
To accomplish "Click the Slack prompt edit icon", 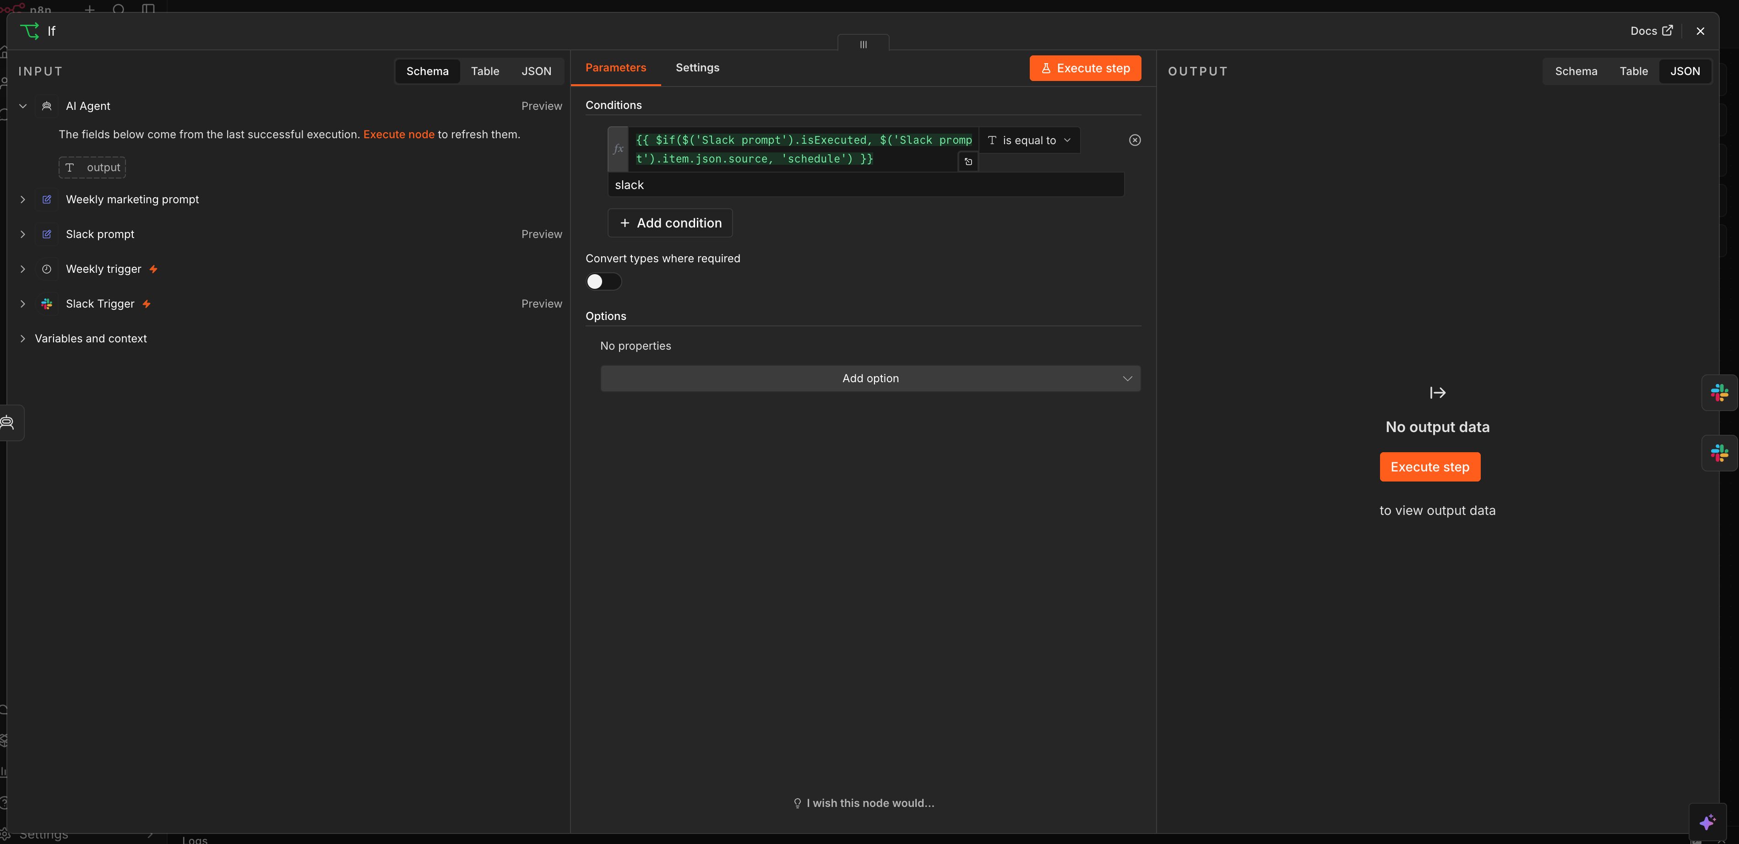I will click(47, 234).
